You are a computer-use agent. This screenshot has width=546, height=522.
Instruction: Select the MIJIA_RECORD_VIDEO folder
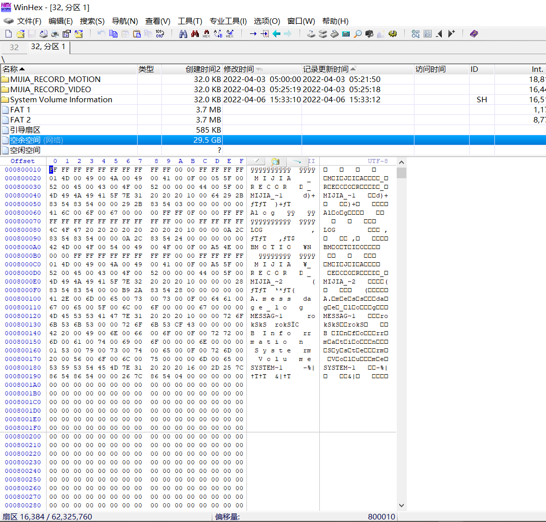click(51, 90)
